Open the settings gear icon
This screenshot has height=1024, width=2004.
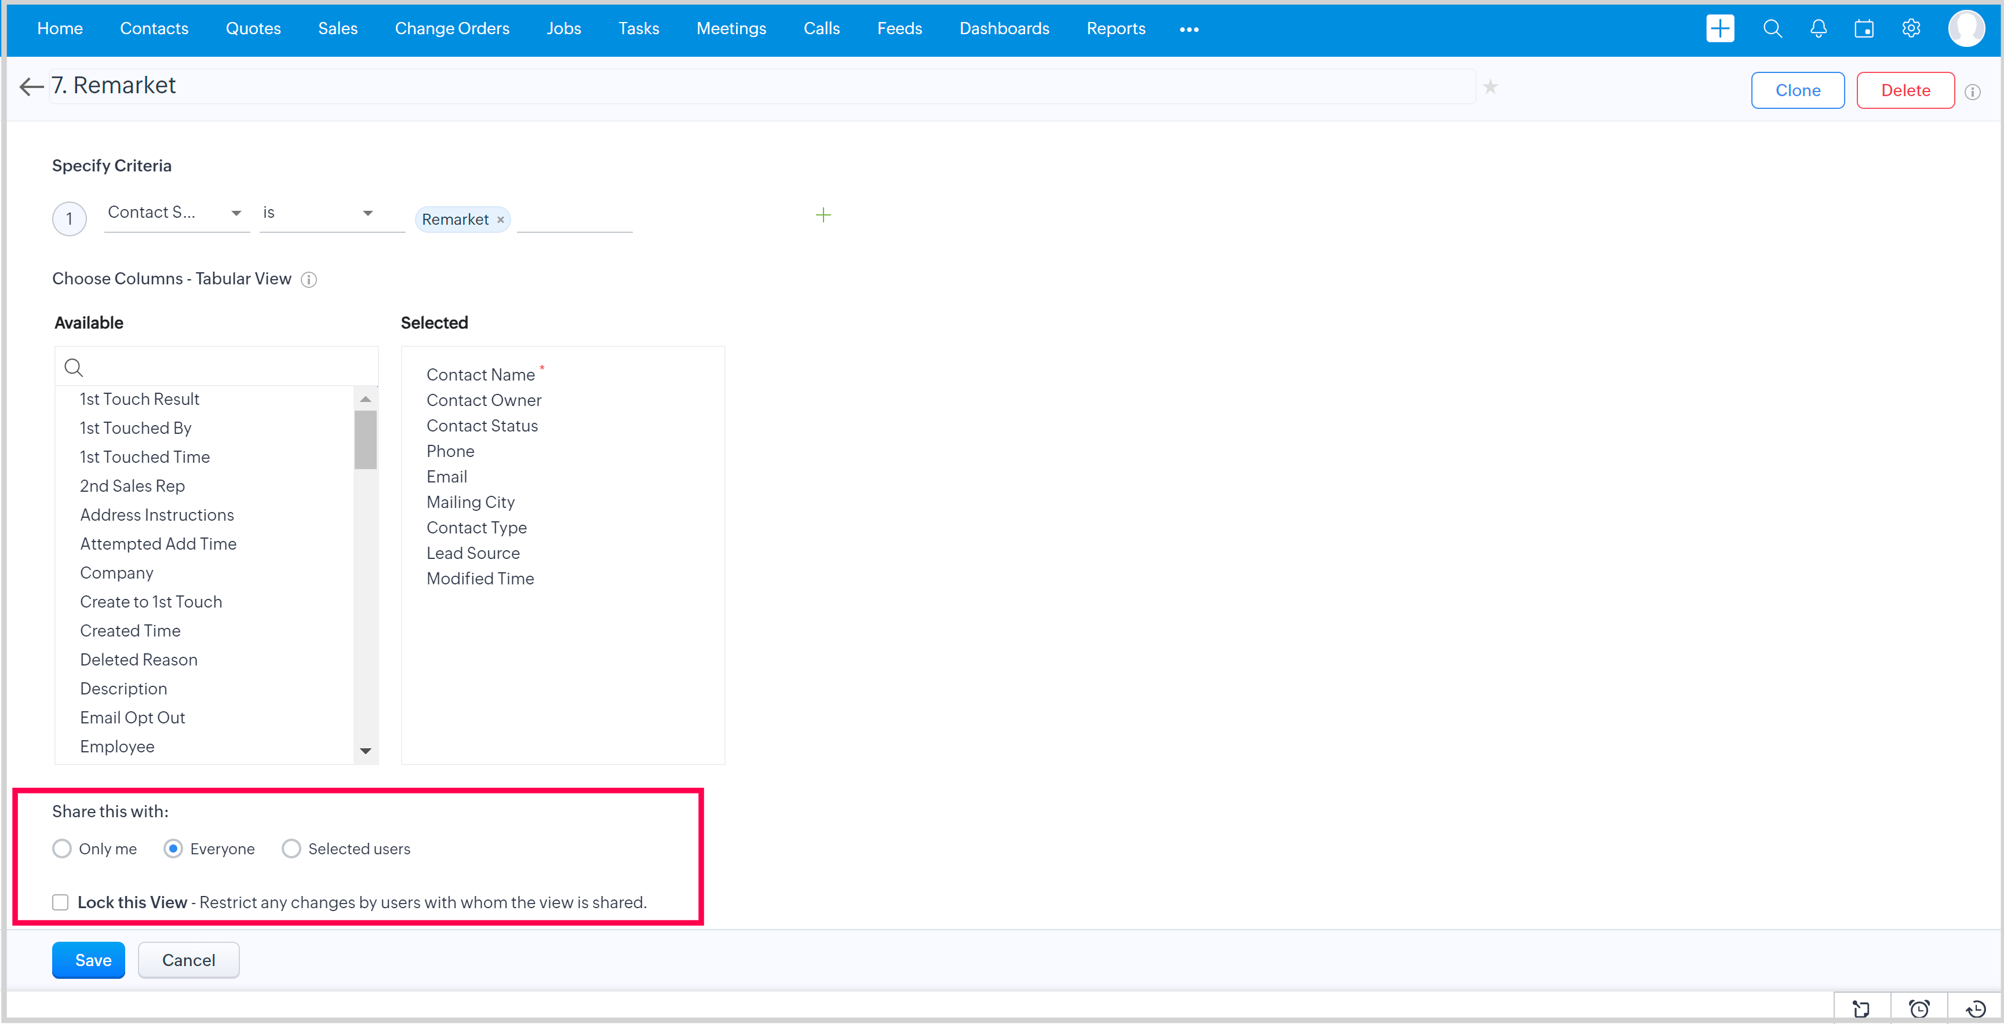(x=1911, y=29)
